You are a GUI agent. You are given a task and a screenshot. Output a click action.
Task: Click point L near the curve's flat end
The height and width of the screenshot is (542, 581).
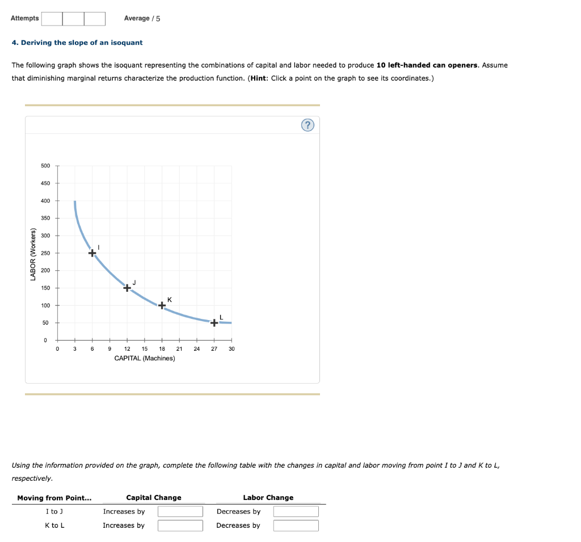pos(213,323)
